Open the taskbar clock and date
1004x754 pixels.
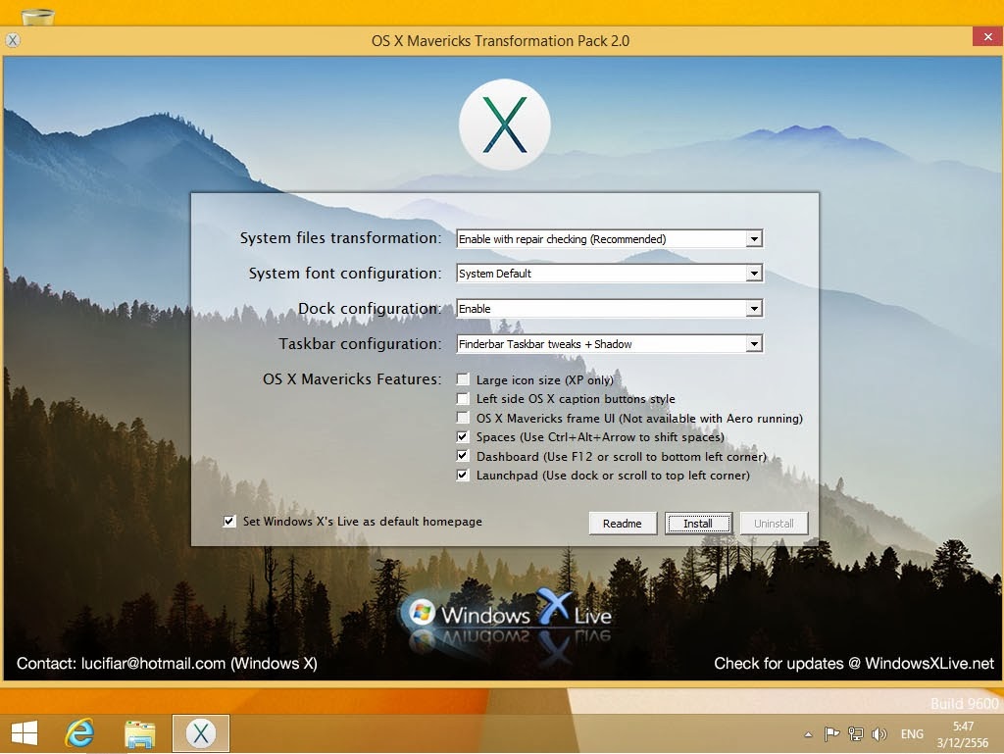[963, 734]
